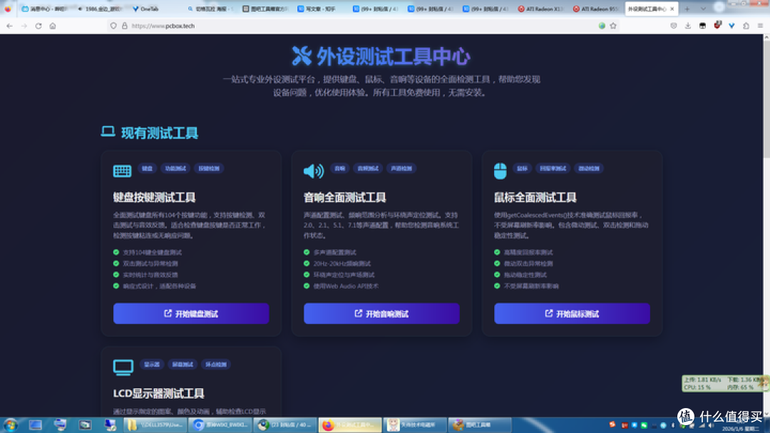
Task: Start the mouse test with 开始鼠标测试
Action: tap(572, 314)
